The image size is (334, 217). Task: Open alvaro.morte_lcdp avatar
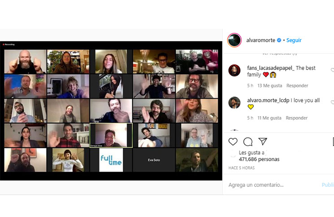(234, 102)
